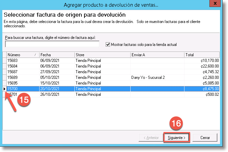Select invoice number 15695

click(12, 83)
